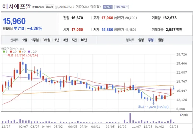This screenshot has height=134, width=193.
Task: Select the 3개월 line chart tab
Action: (x=46, y=40)
